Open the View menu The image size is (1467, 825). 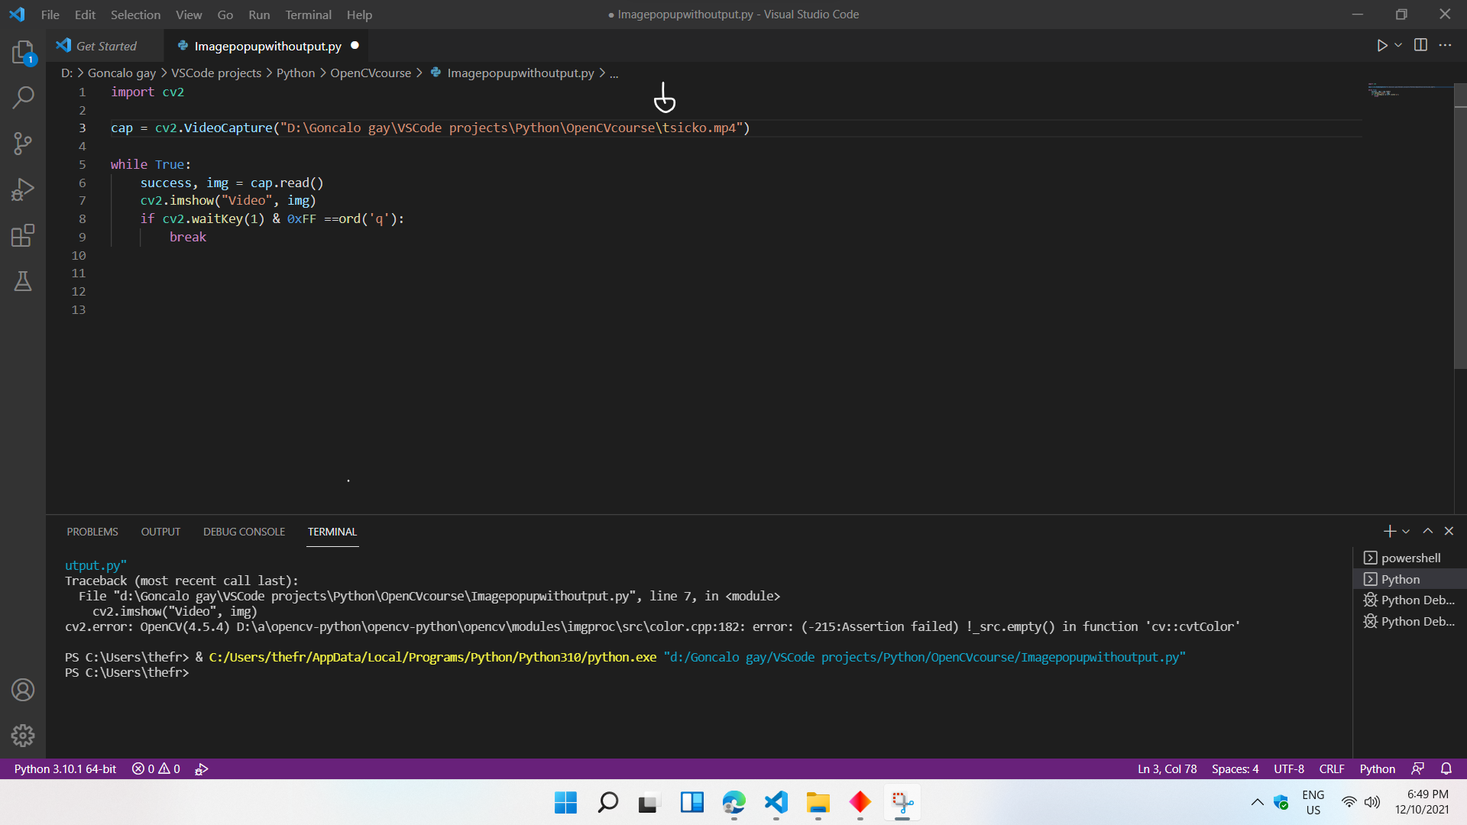point(189,15)
